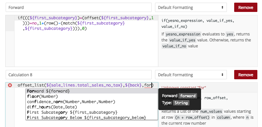The height and width of the screenshot is (127, 262).
Task: Click the underlined 'for' text in the expression
Action: click(147, 86)
